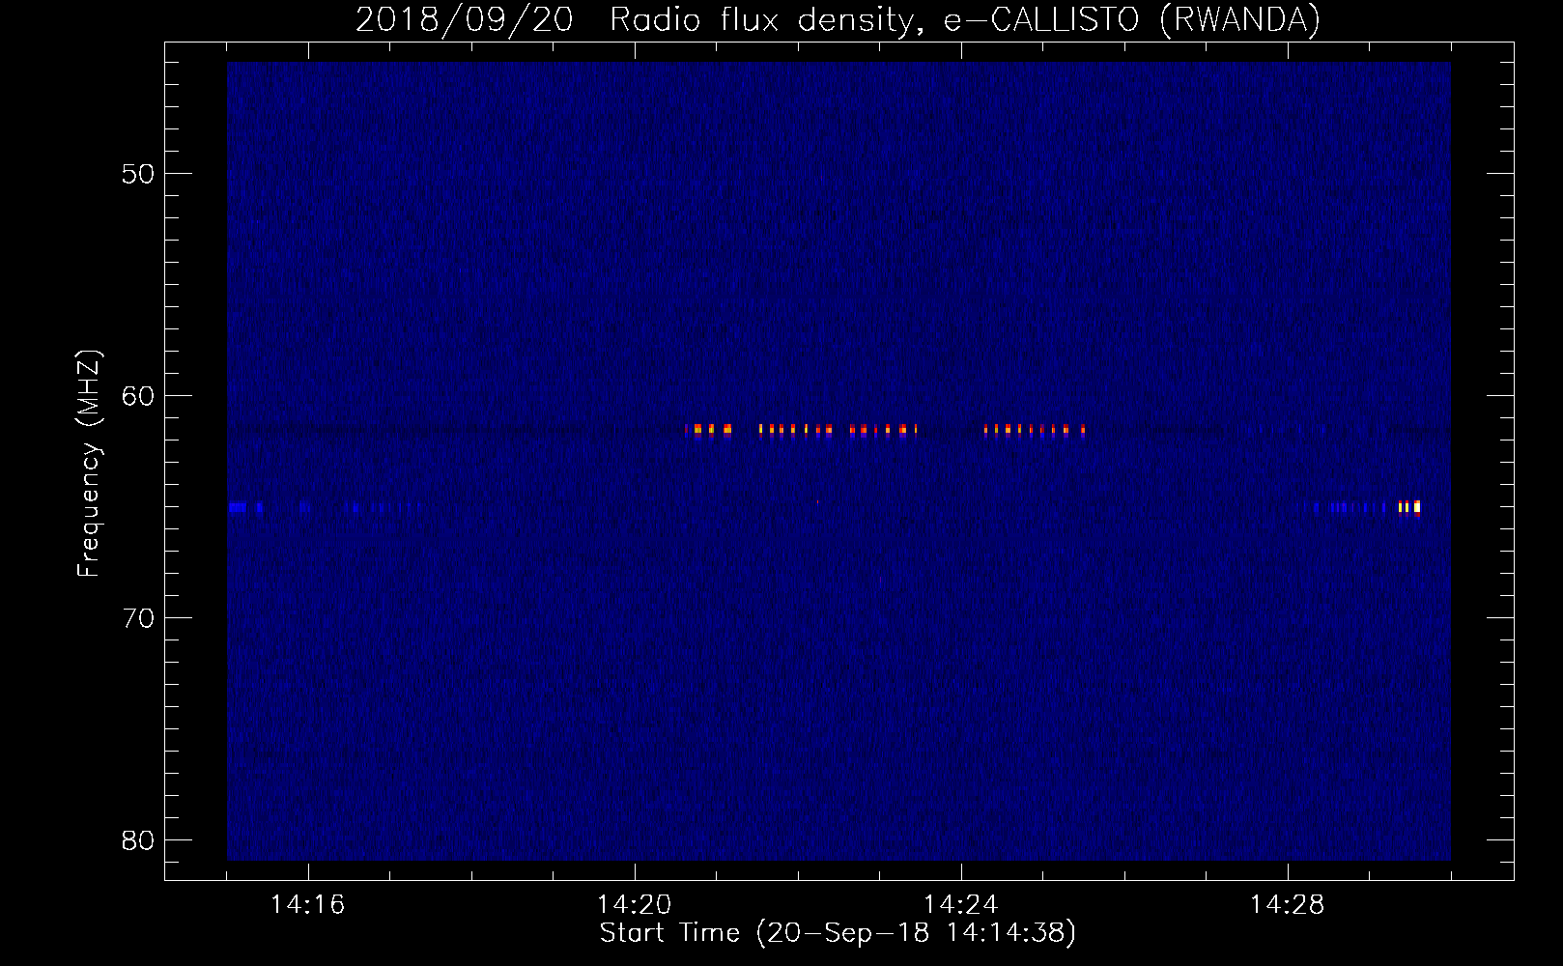Select the '80' frequency tick label

click(x=138, y=840)
